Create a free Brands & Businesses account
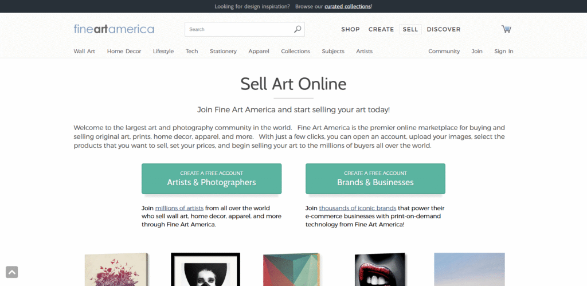 pos(375,178)
